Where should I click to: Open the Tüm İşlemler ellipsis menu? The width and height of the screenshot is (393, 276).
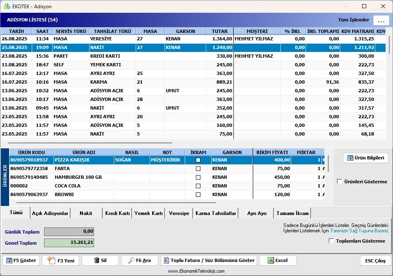(381, 20)
